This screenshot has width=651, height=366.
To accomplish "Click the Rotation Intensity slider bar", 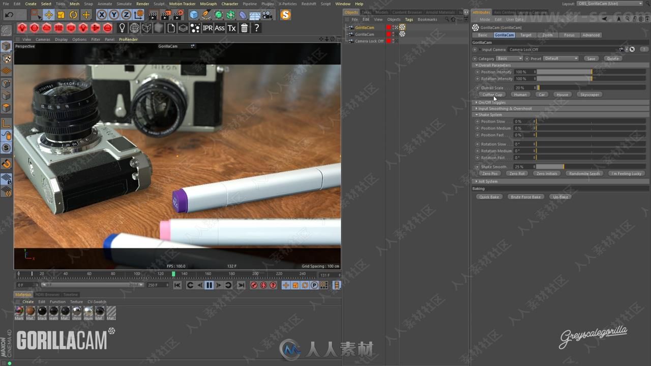I will tap(591, 79).
